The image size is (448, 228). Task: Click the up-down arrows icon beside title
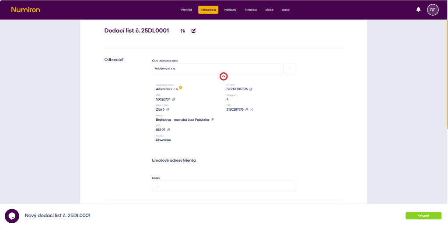pos(183,31)
